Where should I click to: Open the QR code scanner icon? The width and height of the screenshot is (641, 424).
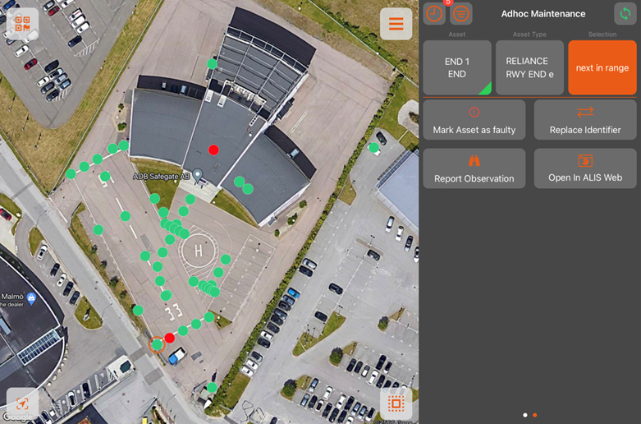pos(22,24)
